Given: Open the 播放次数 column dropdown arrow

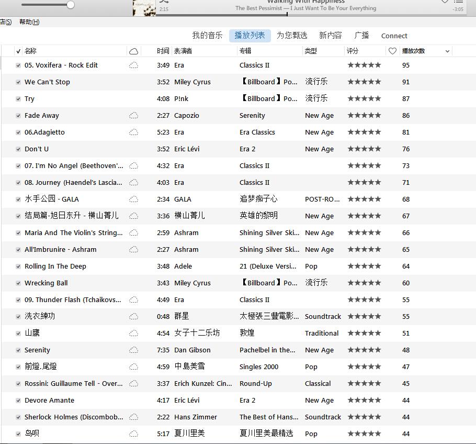Looking at the screenshot, I should tap(448, 51).
